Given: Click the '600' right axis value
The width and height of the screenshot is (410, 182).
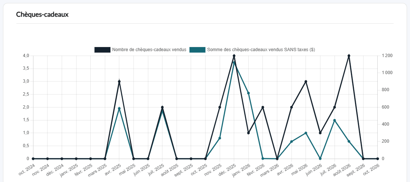Looking at the screenshot, I should coord(385,107).
